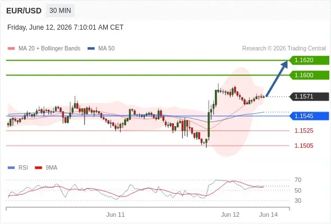Click the MA 50 legend label
Viewport: 331px width, 224px height.
point(107,49)
